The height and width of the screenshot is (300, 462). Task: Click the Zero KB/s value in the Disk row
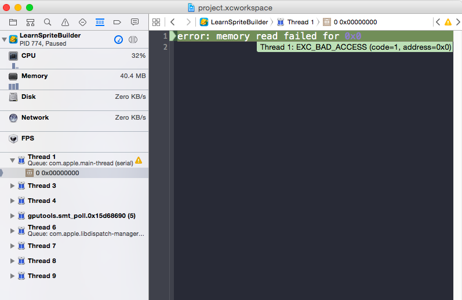(130, 97)
